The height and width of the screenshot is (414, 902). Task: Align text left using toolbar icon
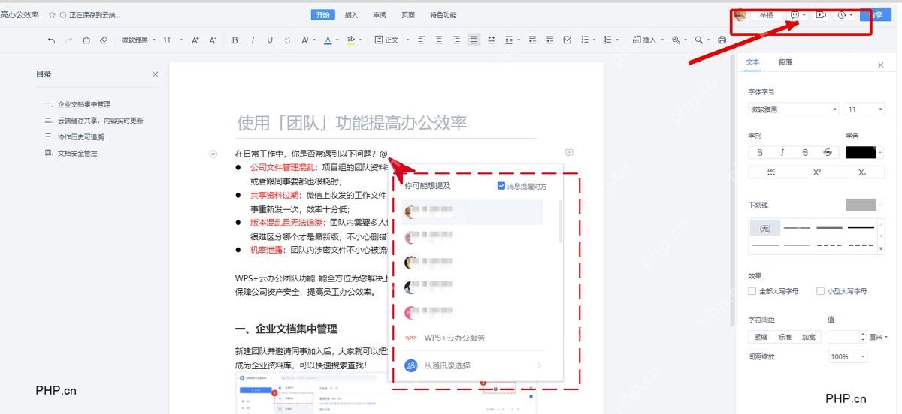(422, 40)
